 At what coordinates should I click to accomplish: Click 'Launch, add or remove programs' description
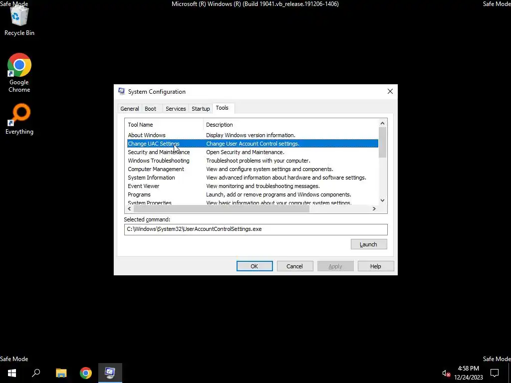[x=278, y=194]
